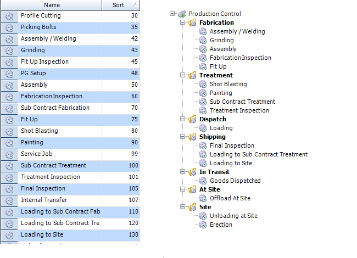This screenshot has width=357, height=258.
Task: Click the Production Control root node icon
Action: [x=182, y=14]
